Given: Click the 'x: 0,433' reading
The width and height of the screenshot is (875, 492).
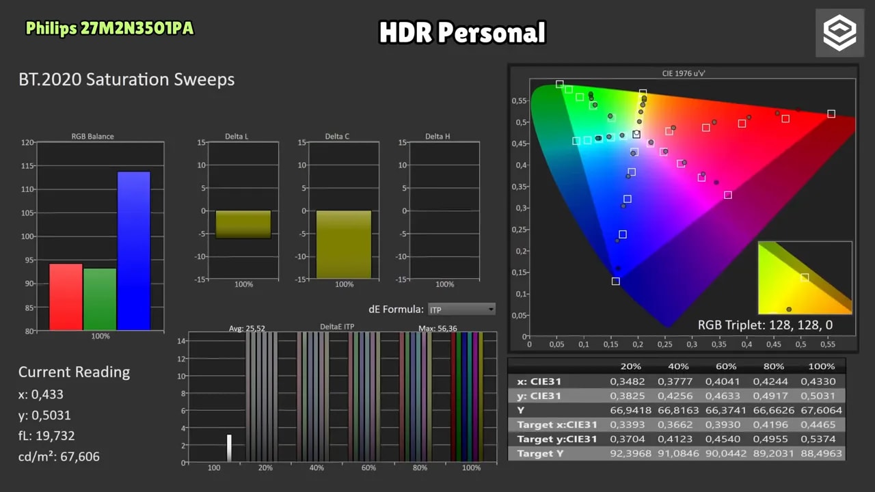Looking at the screenshot, I should tap(40, 394).
